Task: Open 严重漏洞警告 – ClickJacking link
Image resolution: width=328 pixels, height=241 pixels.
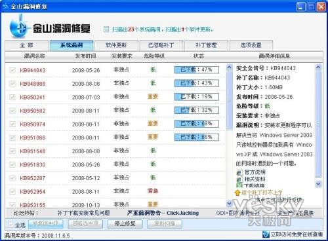Action: tap(163, 213)
